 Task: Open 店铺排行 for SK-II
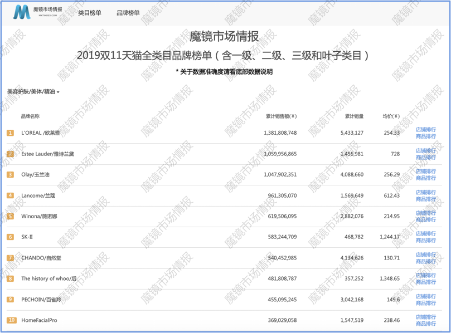pyautogui.click(x=426, y=234)
